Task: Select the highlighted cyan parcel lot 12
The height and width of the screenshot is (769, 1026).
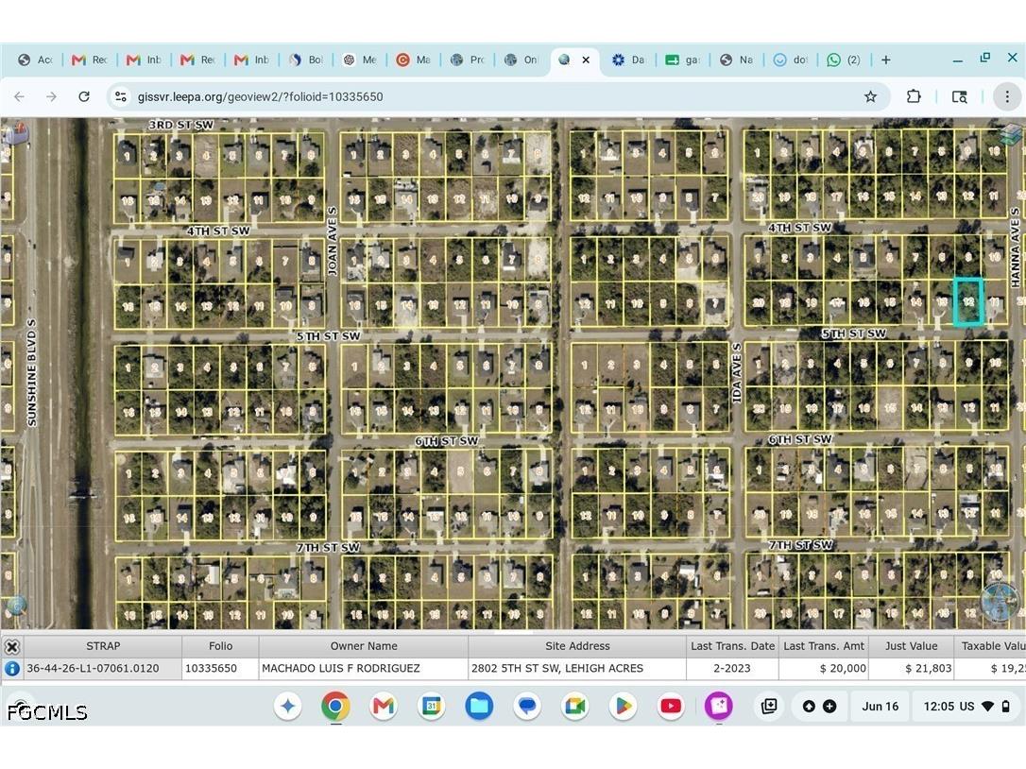Action: point(968,301)
